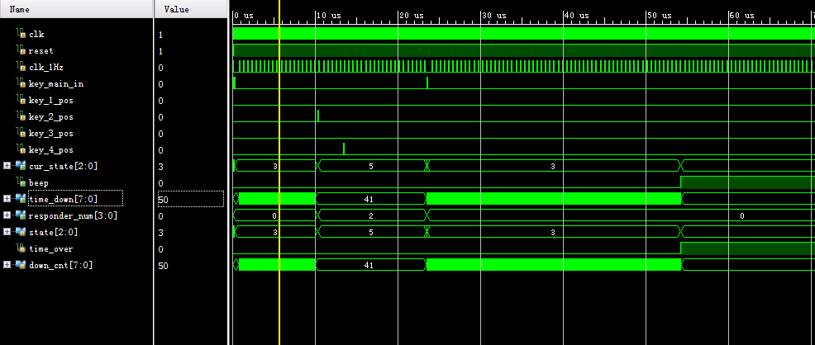Click the time_over signal icon
This screenshot has width=815, height=345.
pyautogui.click(x=21, y=248)
